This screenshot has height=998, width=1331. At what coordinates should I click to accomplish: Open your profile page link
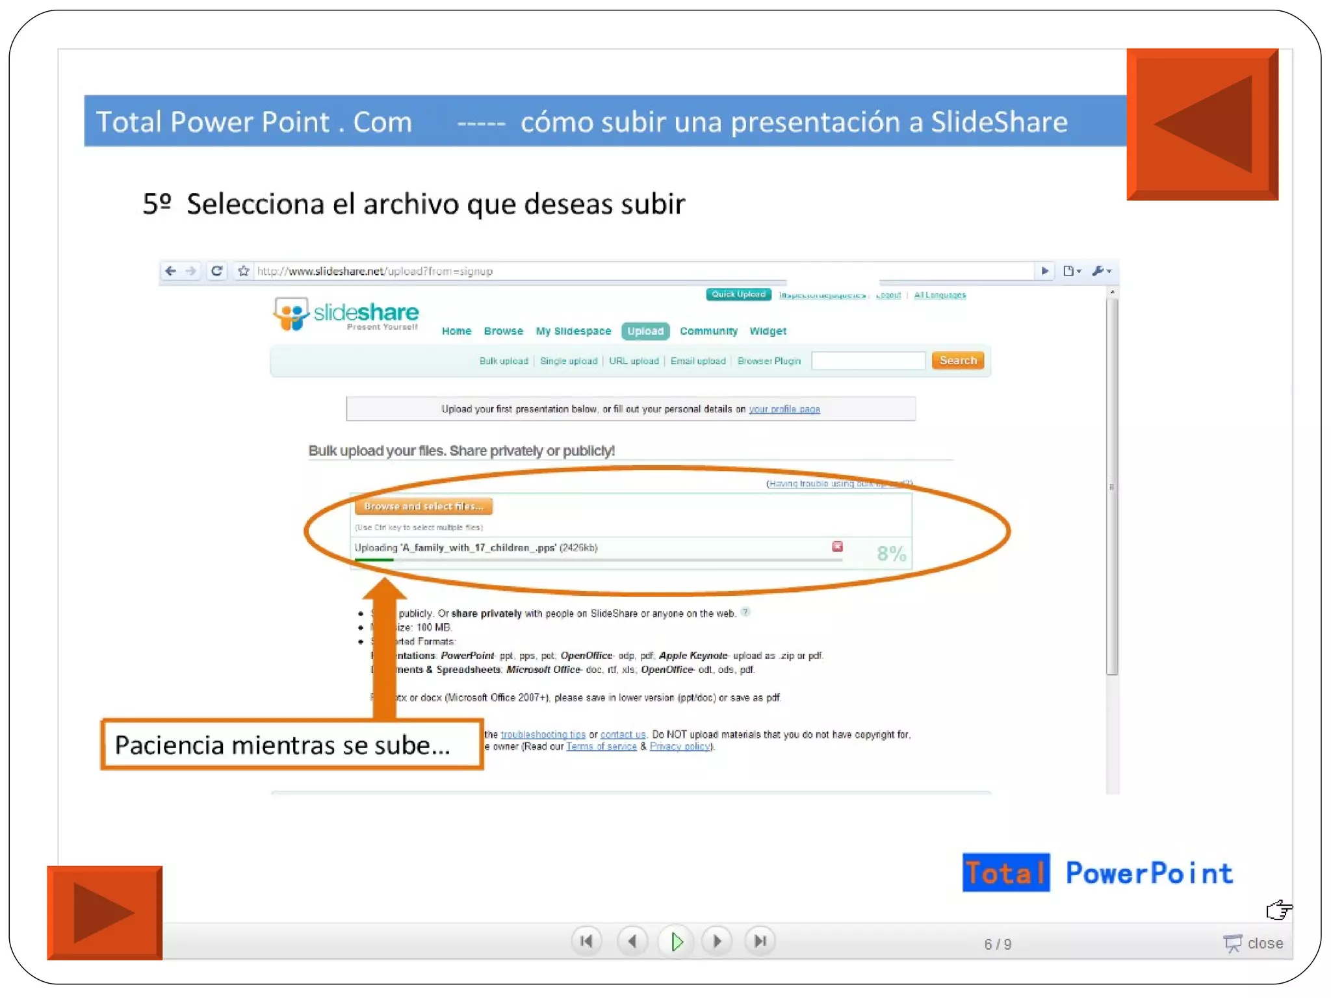(784, 409)
